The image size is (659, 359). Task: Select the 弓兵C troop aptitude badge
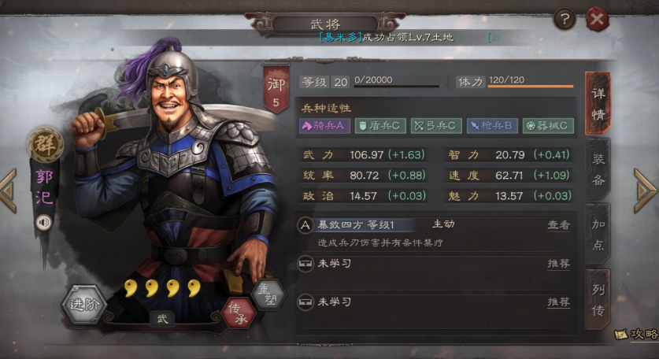436,126
